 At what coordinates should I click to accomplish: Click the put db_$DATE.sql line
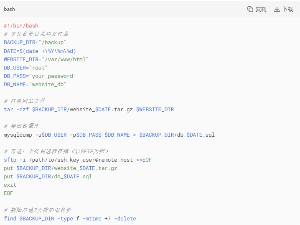[48, 176]
